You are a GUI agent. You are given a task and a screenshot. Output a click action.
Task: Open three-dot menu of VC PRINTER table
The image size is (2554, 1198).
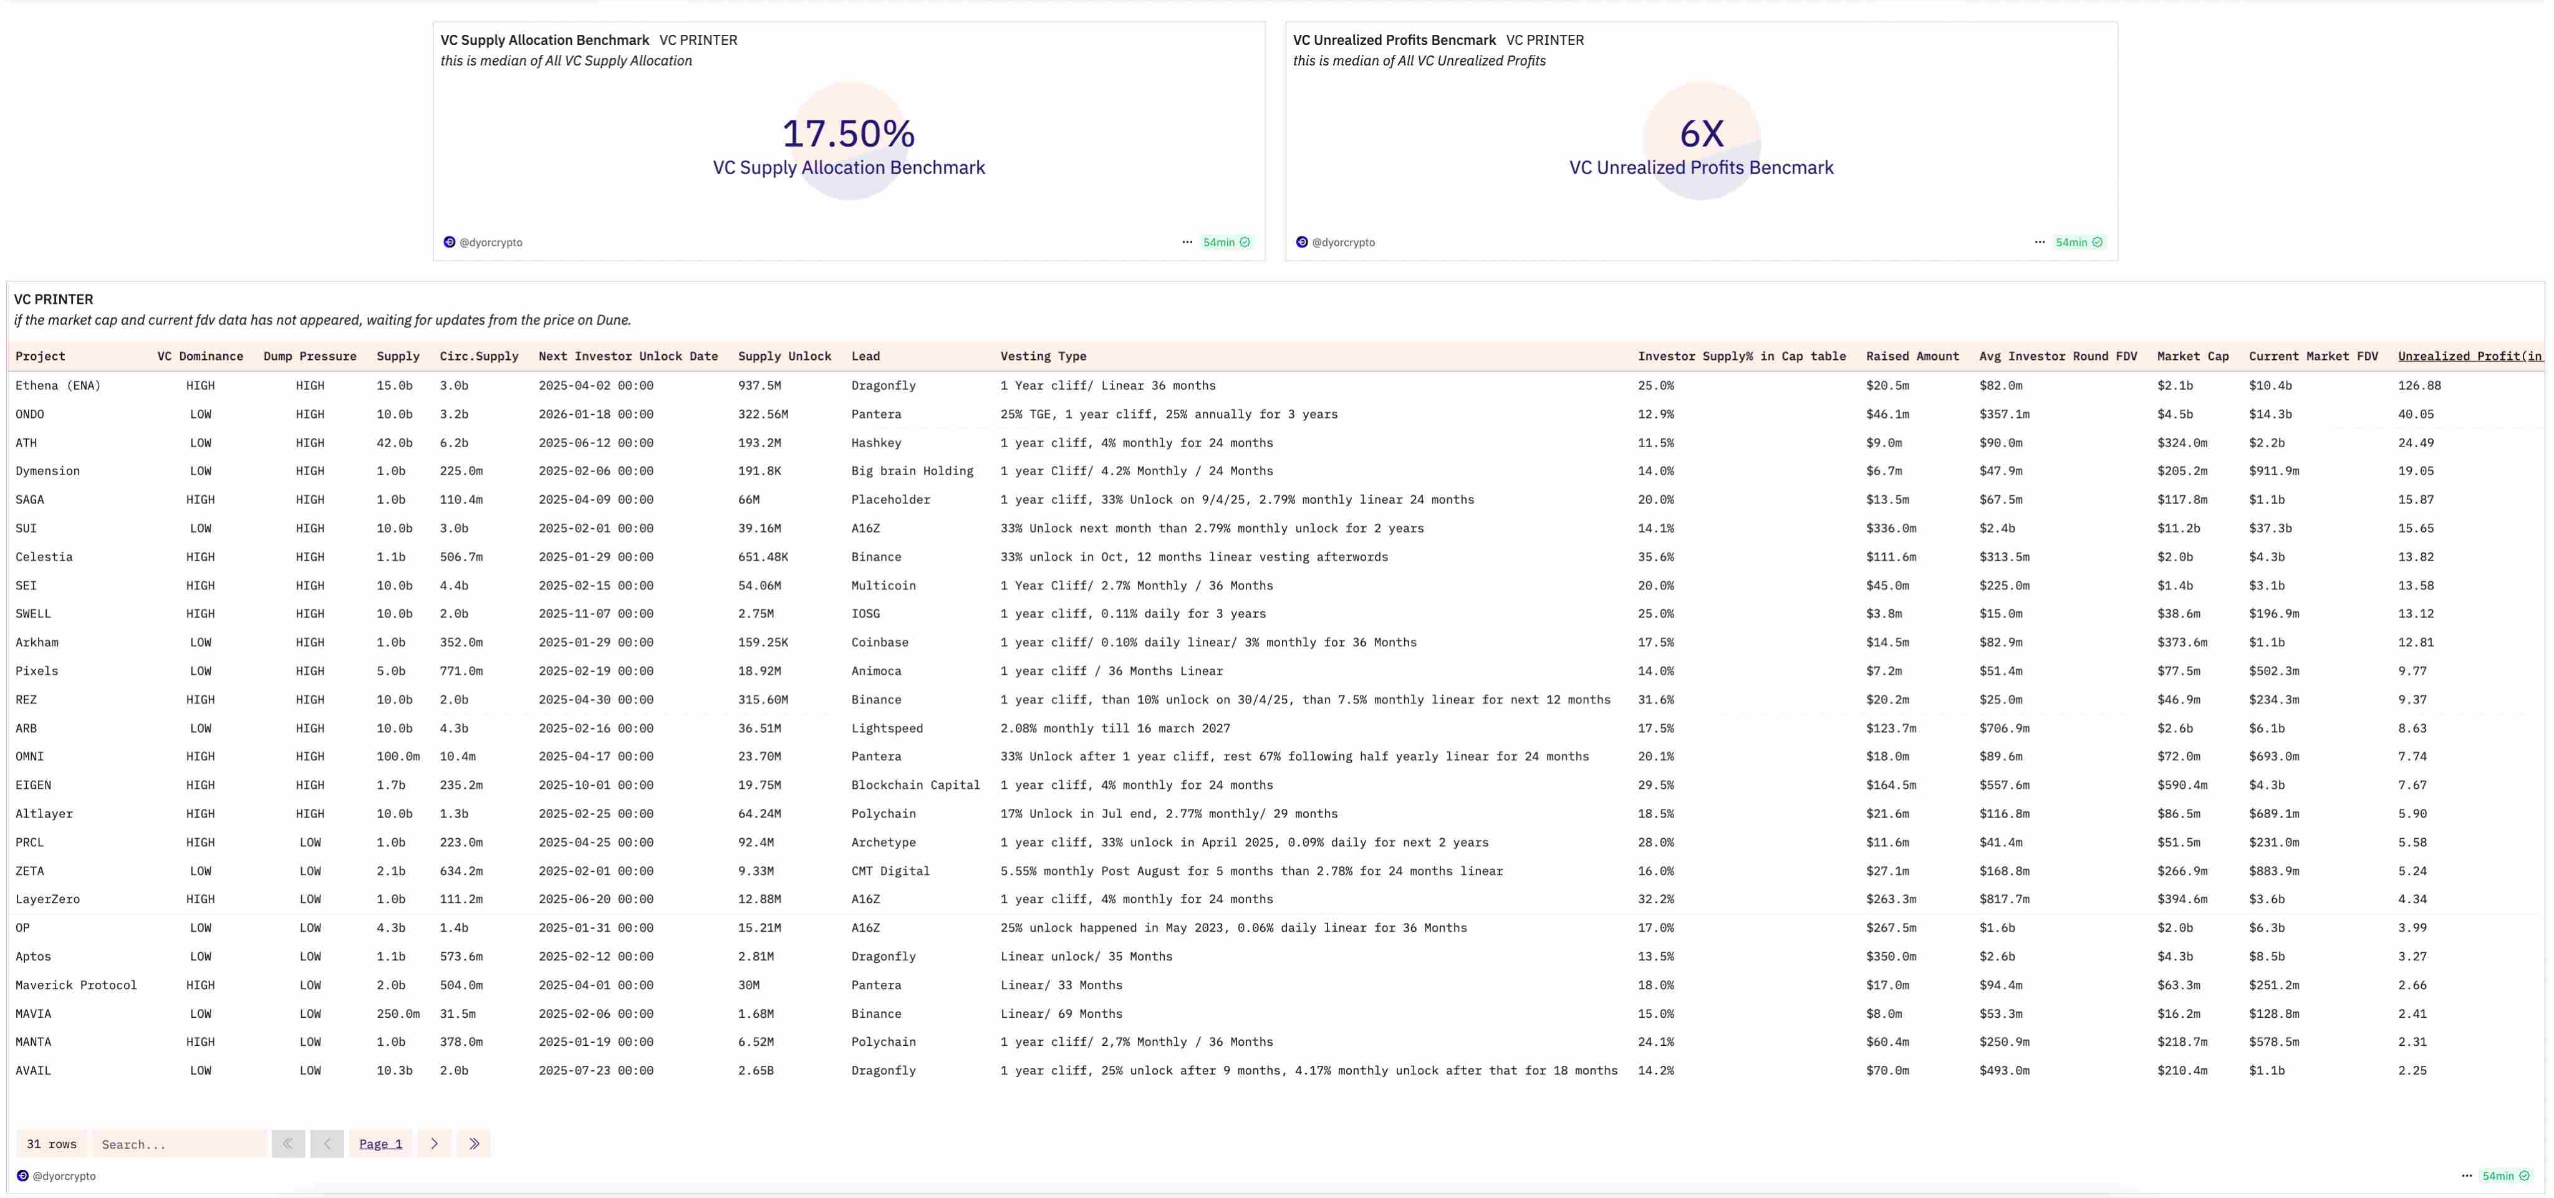[x=2467, y=1175]
